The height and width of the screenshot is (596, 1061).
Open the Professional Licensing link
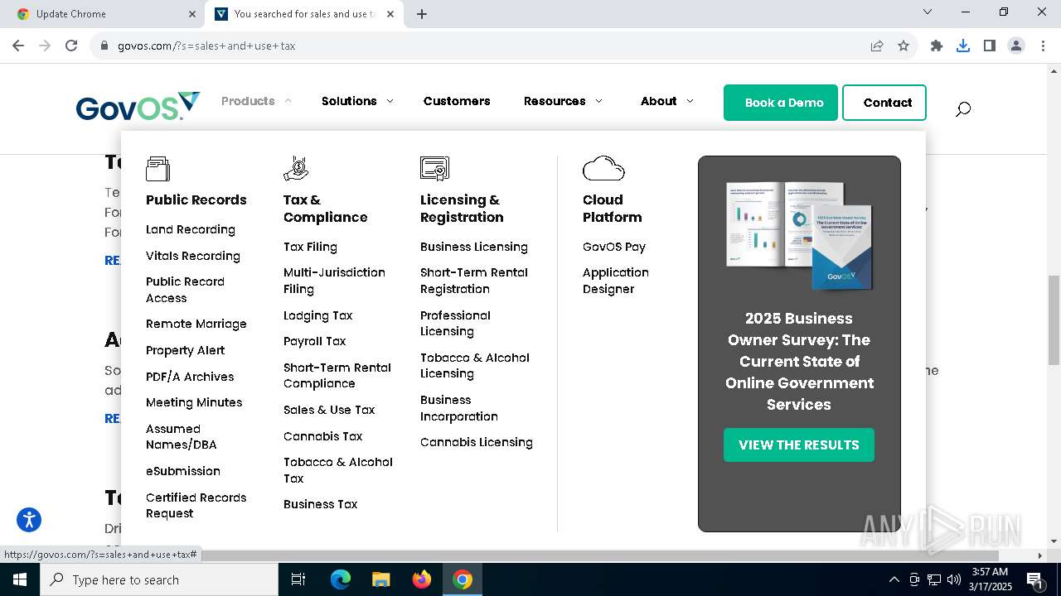pyautogui.click(x=455, y=324)
